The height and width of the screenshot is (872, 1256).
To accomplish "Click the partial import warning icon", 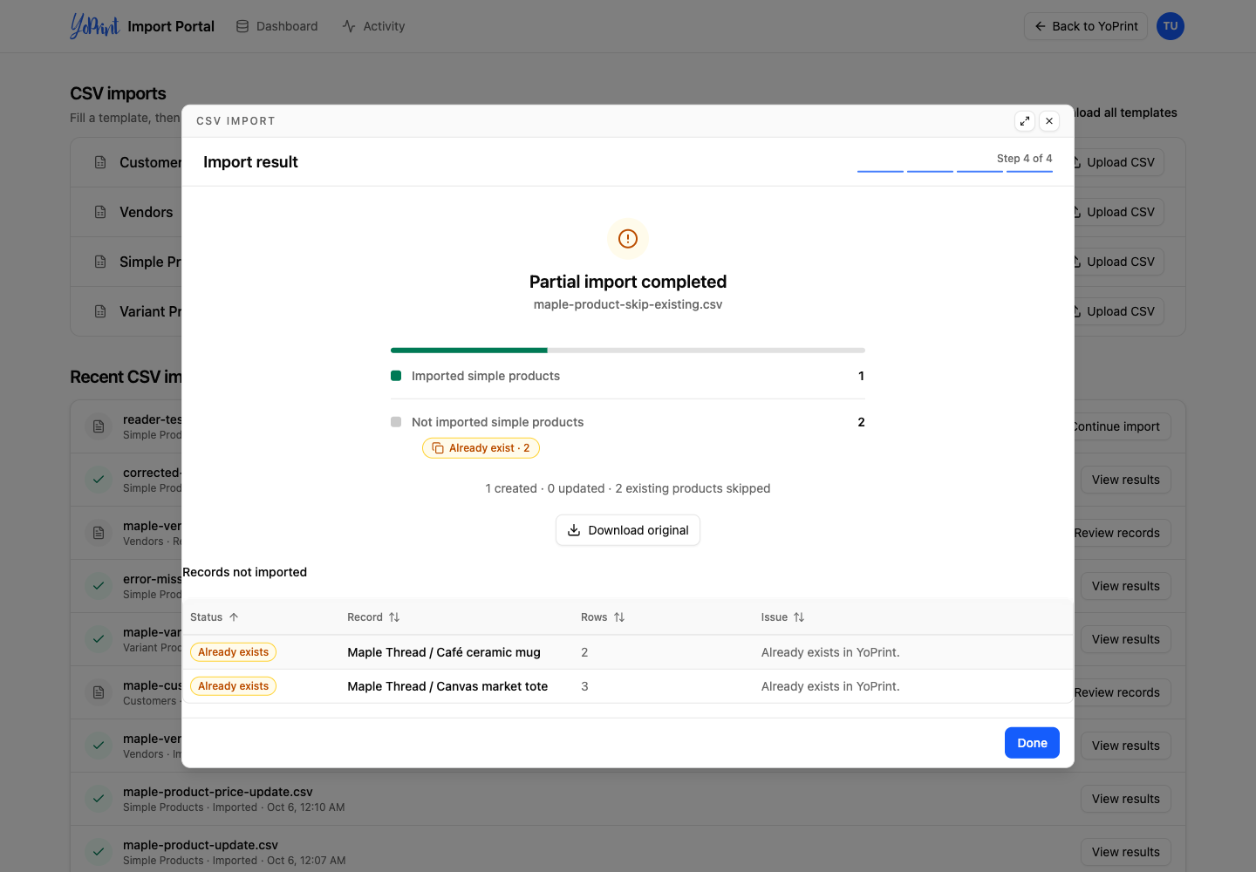I will [628, 239].
